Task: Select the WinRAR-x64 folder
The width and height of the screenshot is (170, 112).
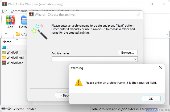Action: tap(15, 58)
